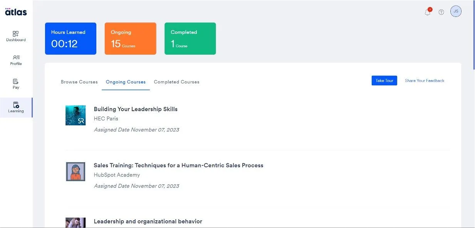Open the JS user avatar menu

[456, 12]
